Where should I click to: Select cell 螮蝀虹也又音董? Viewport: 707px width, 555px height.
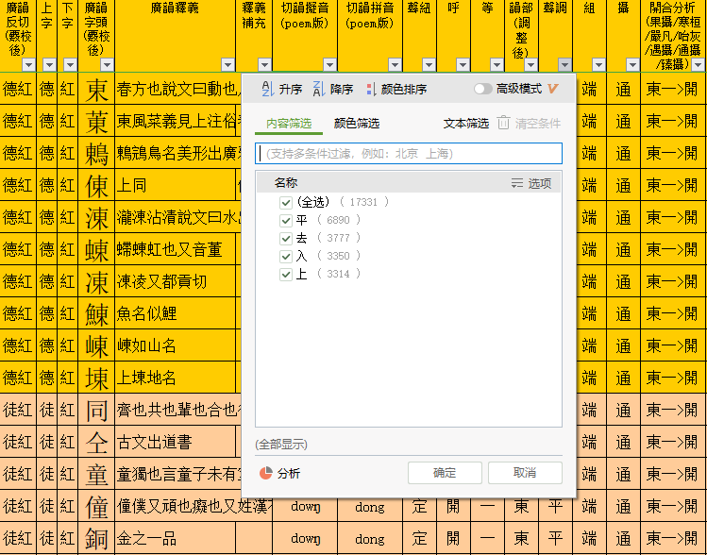click(x=176, y=249)
